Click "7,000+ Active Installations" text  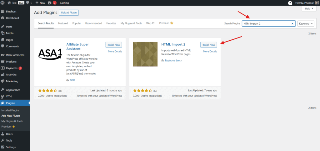coord(147,96)
